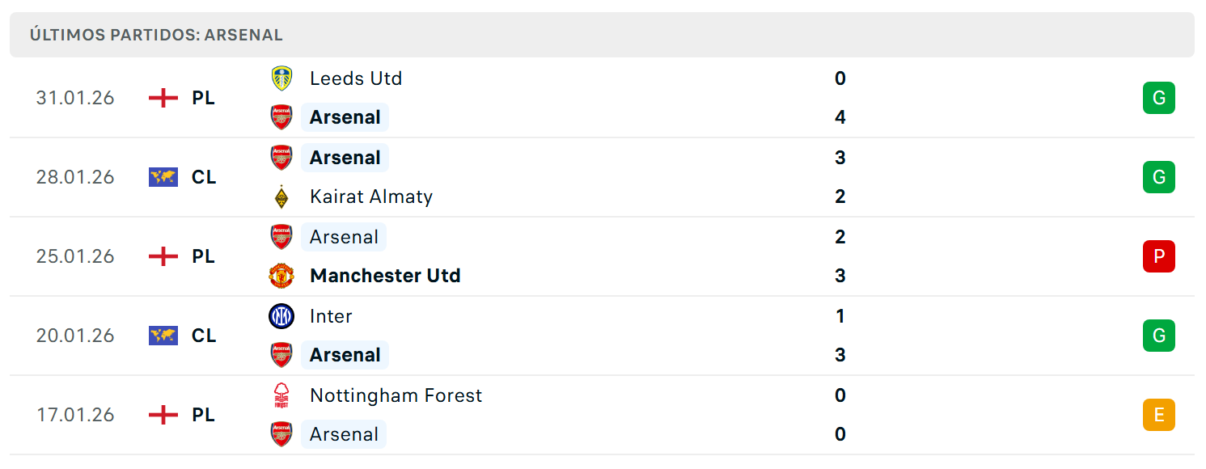This screenshot has height=469, width=1206.
Task: Click England flag icon on 25.01.26 row
Action: pos(163,256)
